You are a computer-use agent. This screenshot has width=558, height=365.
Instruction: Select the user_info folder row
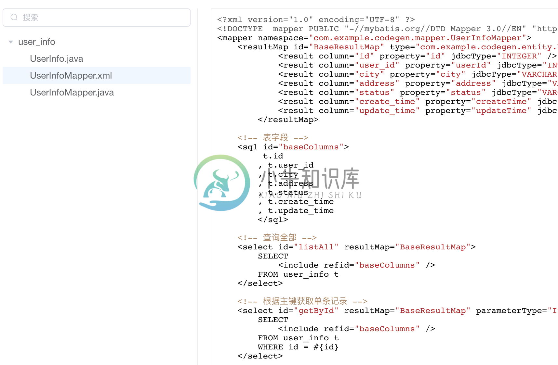pyautogui.click(x=97, y=42)
